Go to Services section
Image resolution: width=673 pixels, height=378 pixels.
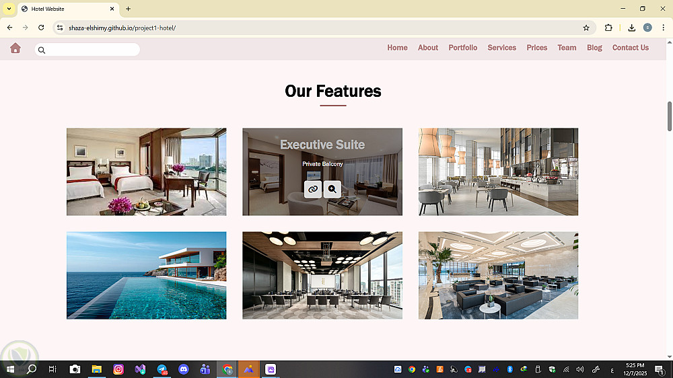tap(502, 48)
